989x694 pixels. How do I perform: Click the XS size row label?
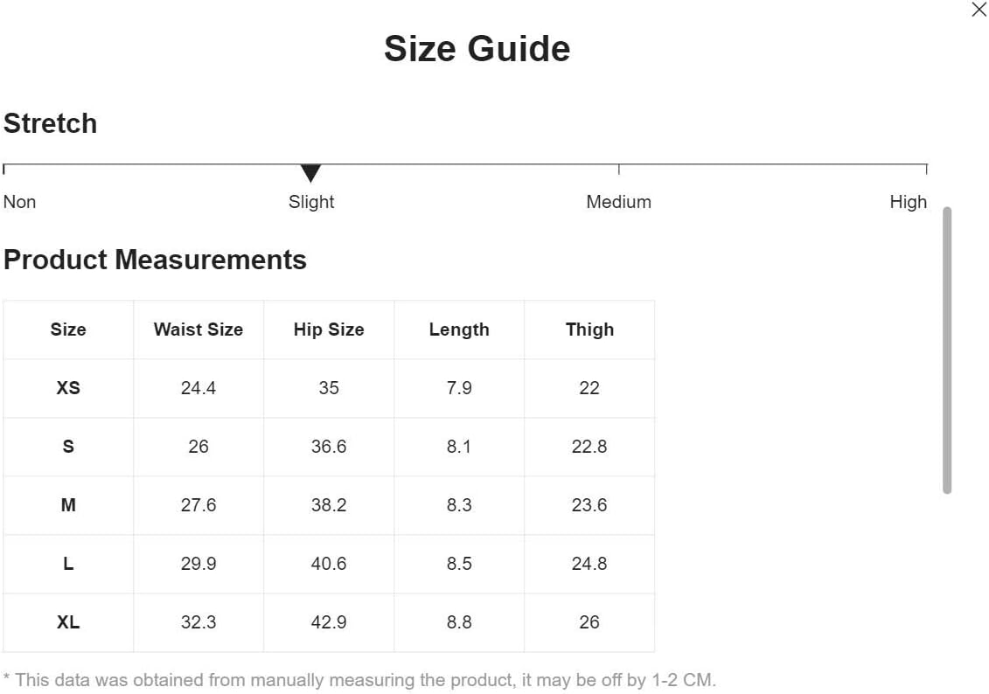pyautogui.click(x=68, y=388)
